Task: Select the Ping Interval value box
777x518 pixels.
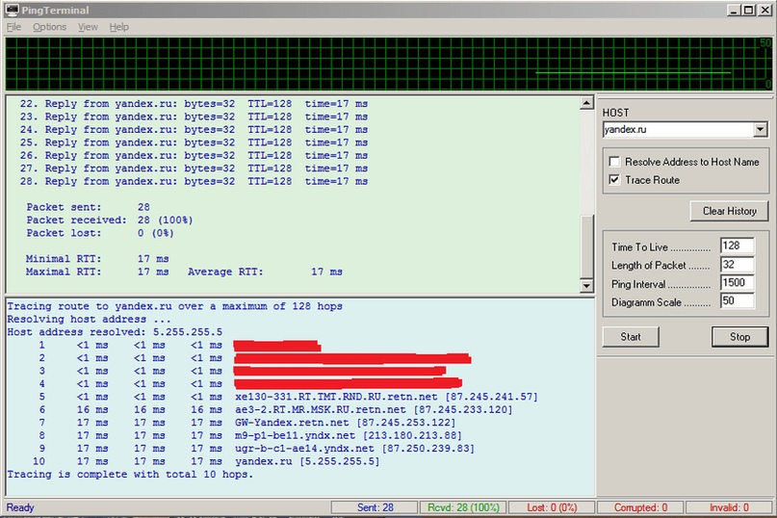Action: 736,284
